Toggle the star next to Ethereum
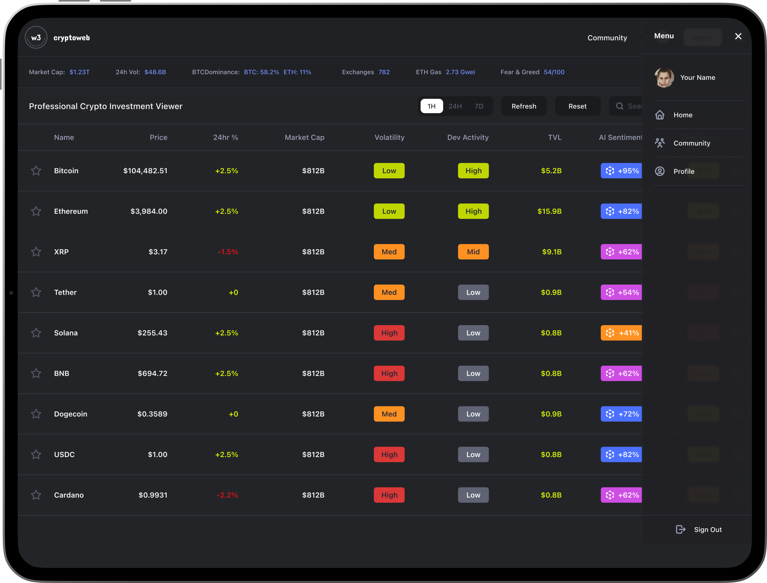Image resolution: width=767 pixels, height=583 pixels. point(36,211)
